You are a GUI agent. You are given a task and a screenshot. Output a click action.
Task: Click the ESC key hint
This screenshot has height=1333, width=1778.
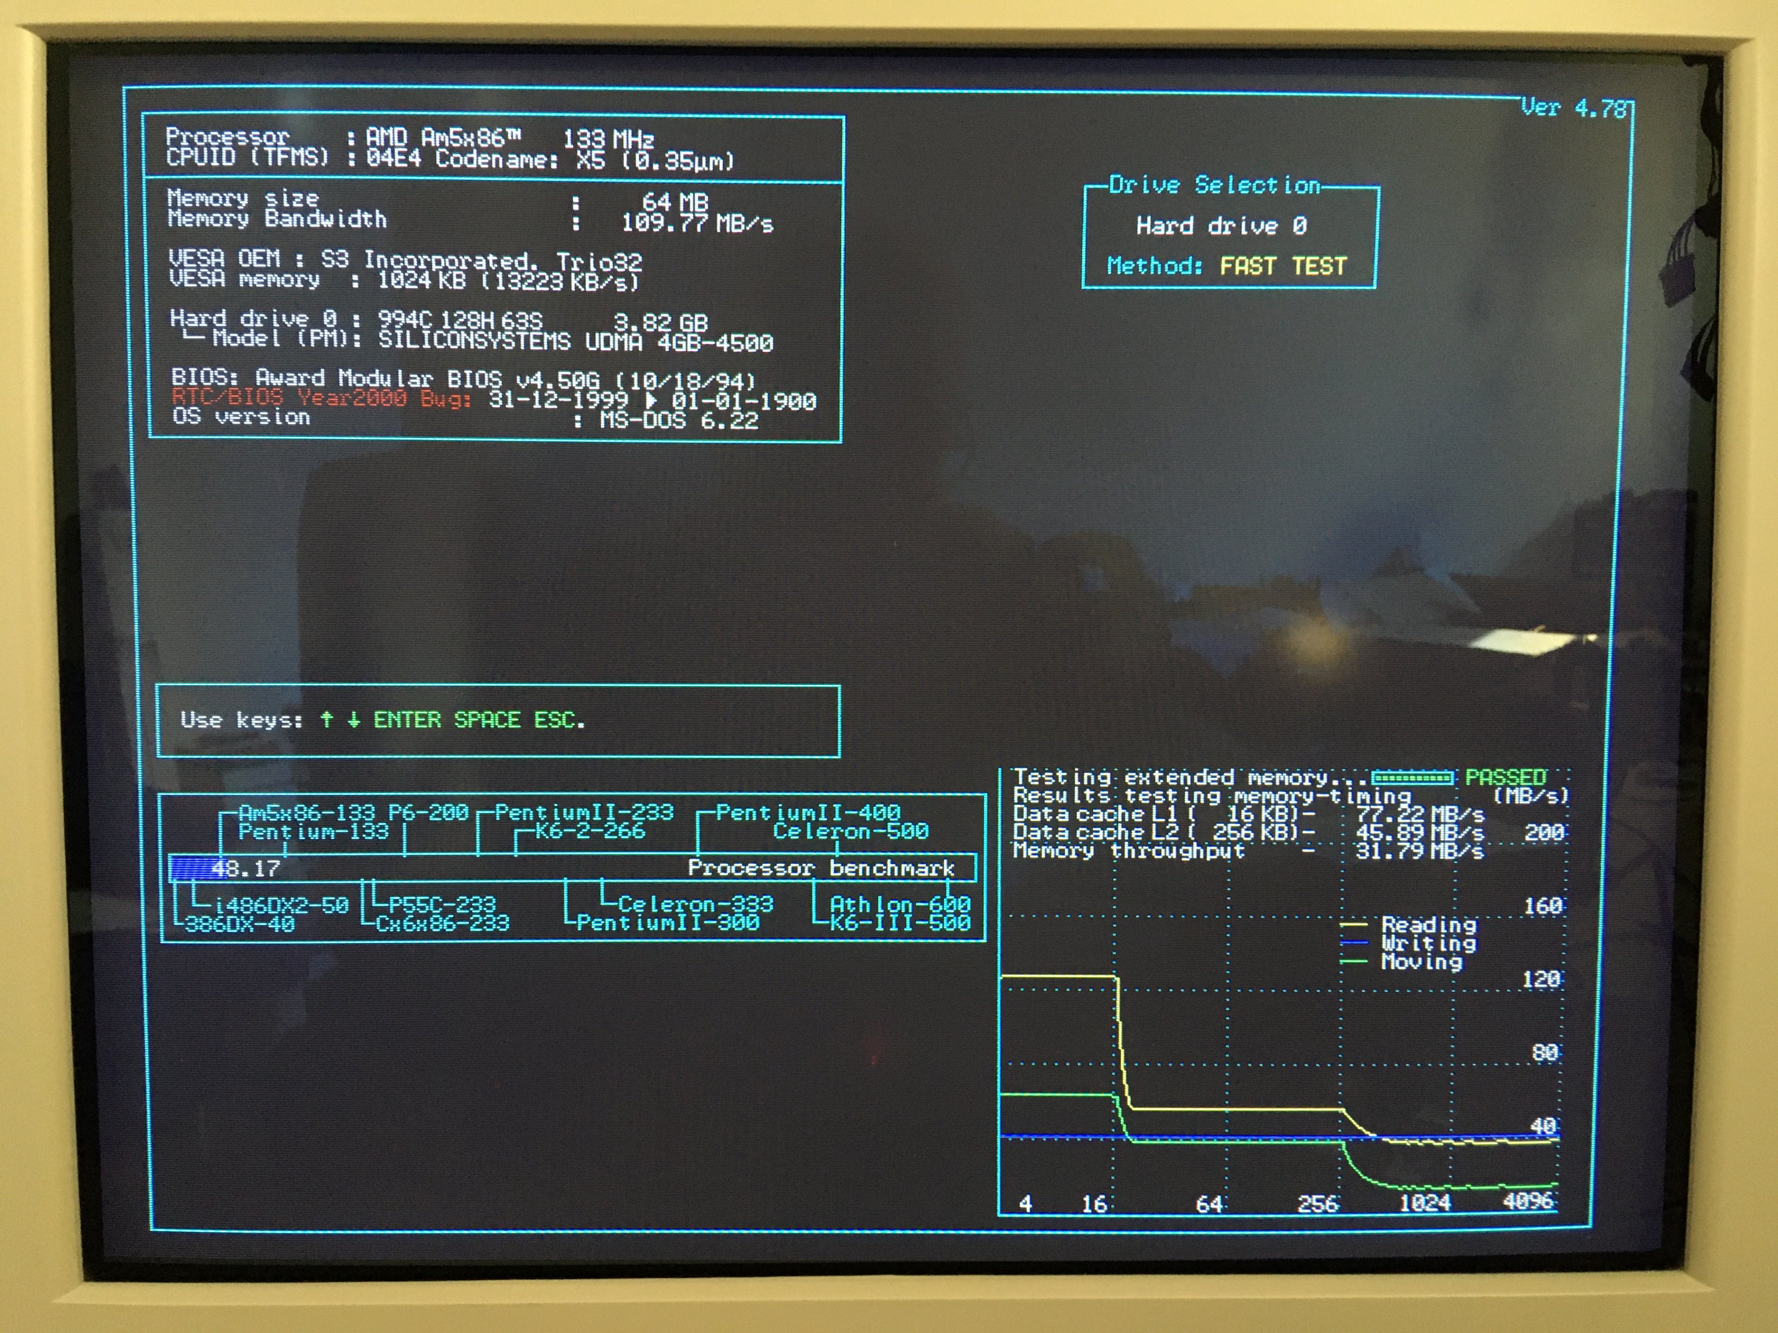[x=556, y=719]
